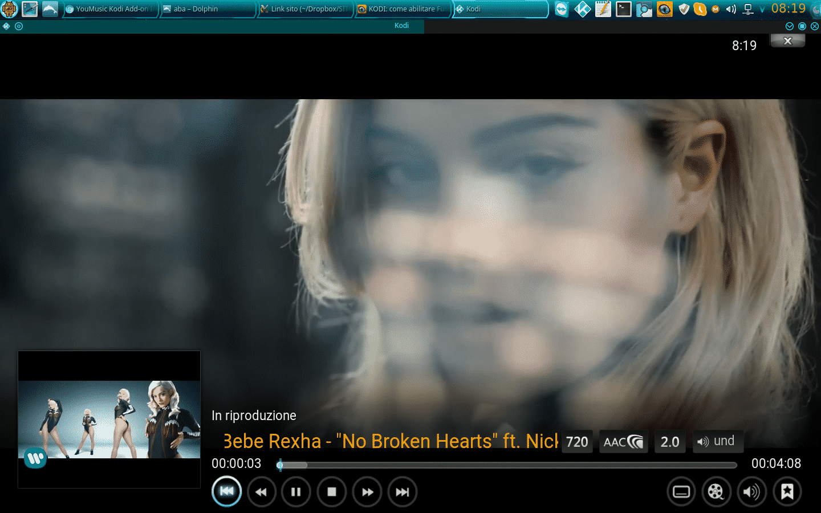The height and width of the screenshot is (513, 821).
Task: Open subtitle settings button
Action: [681, 492]
